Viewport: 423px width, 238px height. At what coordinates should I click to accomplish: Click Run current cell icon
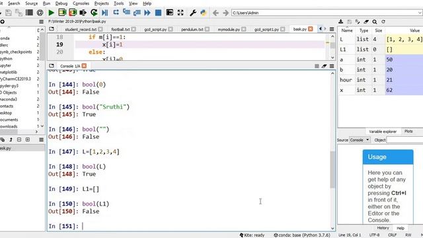click(62, 13)
